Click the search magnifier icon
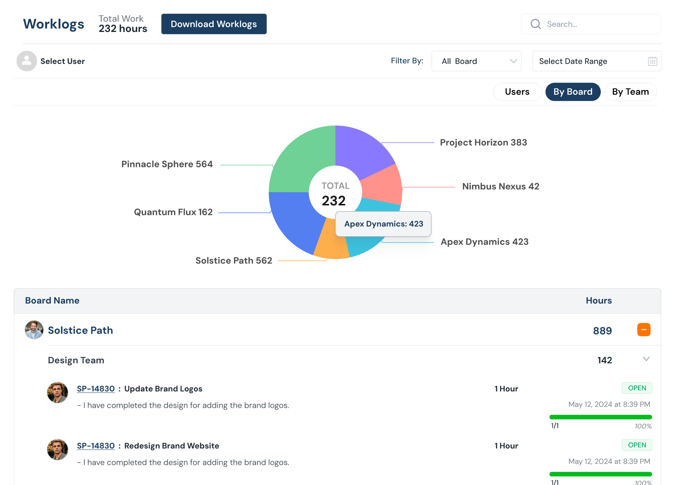The height and width of the screenshot is (485, 684). tap(535, 24)
